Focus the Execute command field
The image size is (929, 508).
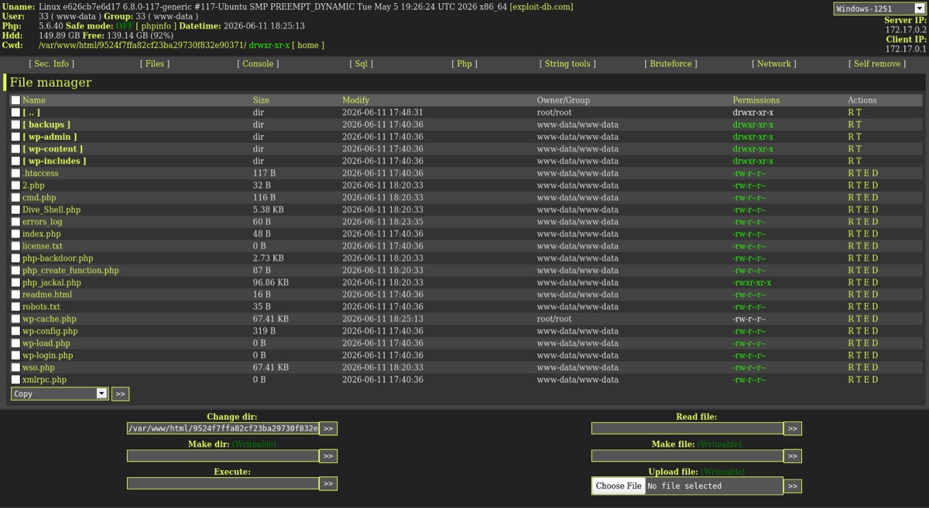pyautogui.click(x=223, y=483)
